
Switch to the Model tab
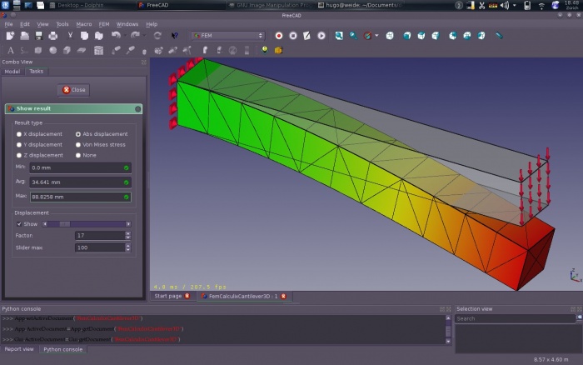tap(12, 72)
